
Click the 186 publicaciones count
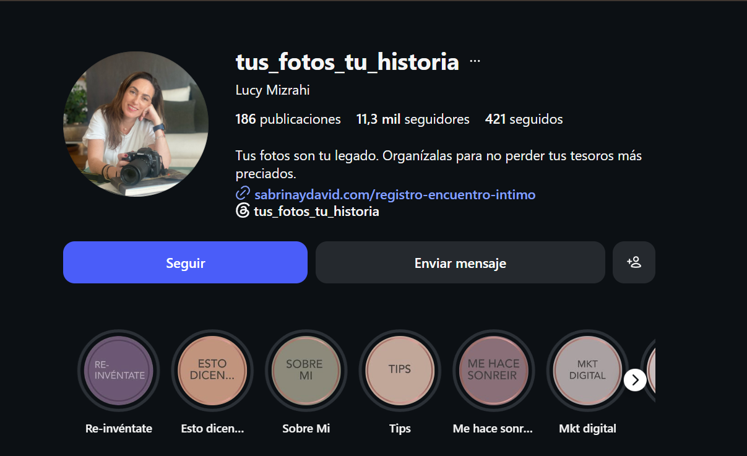[x=288, y=119]
